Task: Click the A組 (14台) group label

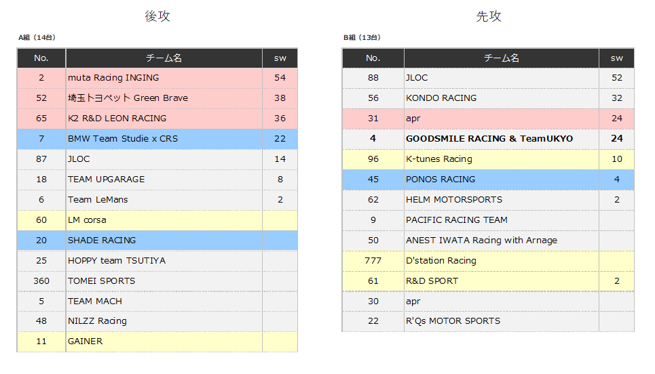Action: point(37,37)
